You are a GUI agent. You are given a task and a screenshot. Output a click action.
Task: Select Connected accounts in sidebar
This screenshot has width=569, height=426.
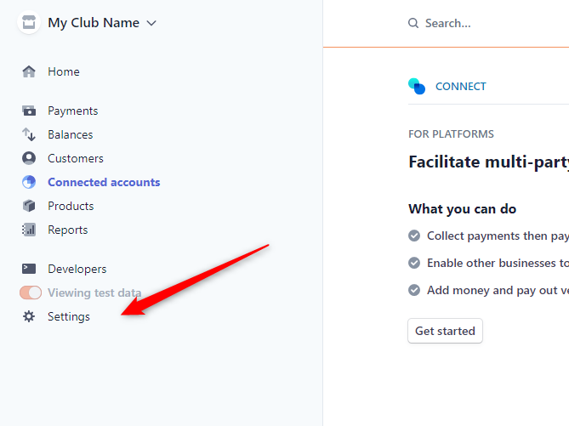(104, 182)
